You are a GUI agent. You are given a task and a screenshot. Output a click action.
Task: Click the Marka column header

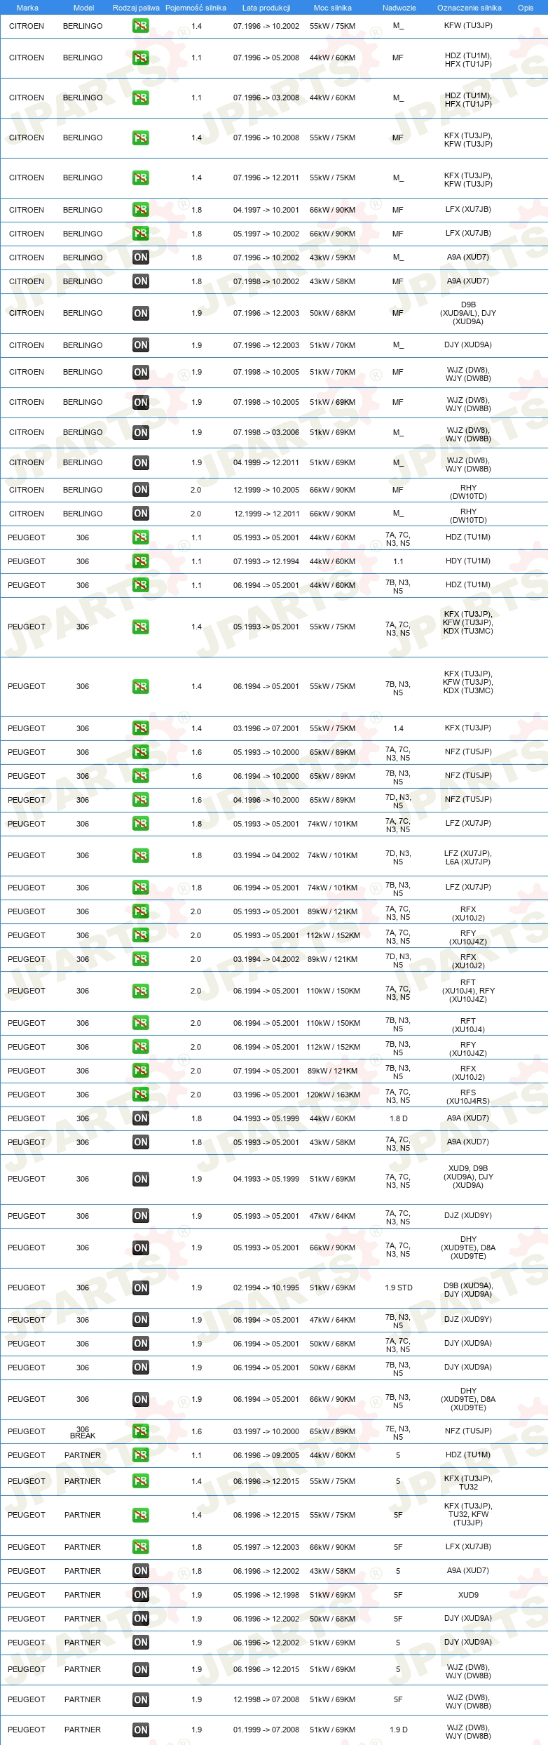[27, 8]
